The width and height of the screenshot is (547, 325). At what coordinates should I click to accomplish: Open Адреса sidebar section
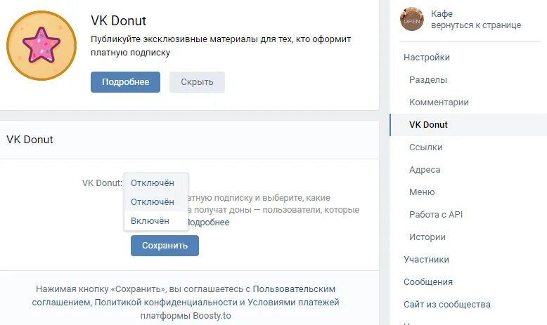point(425,170)
